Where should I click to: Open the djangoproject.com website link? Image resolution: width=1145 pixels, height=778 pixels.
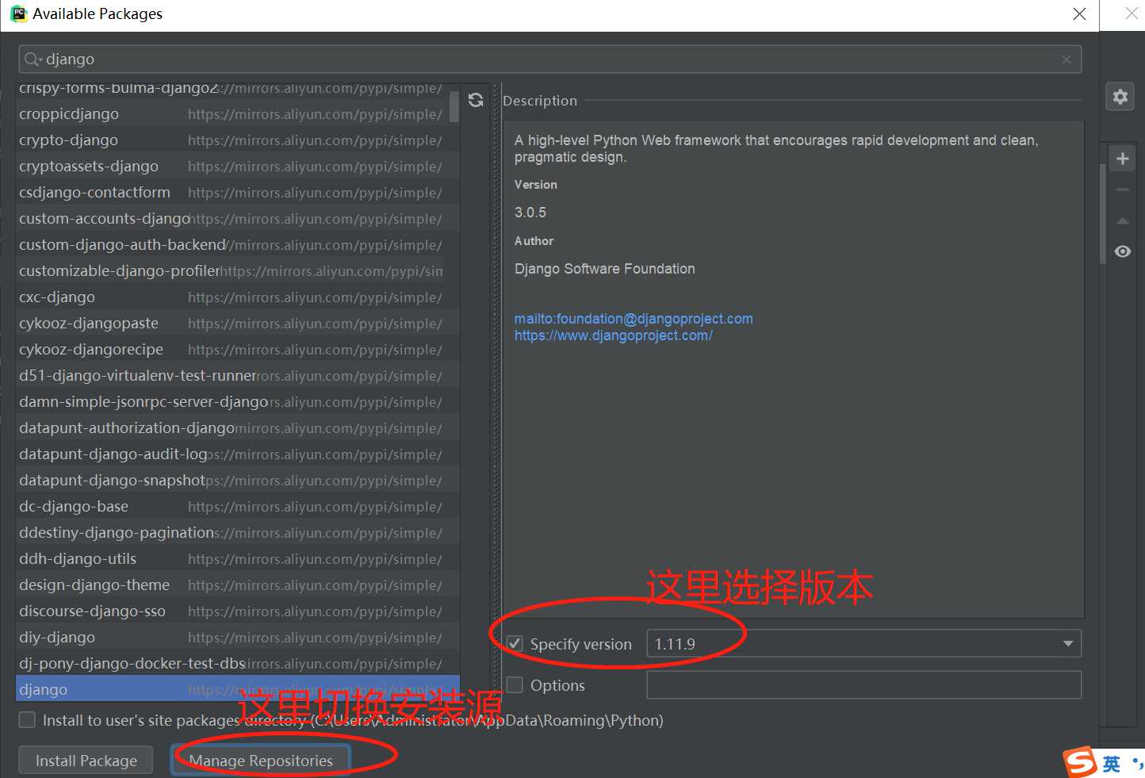(x=613, y=335)
